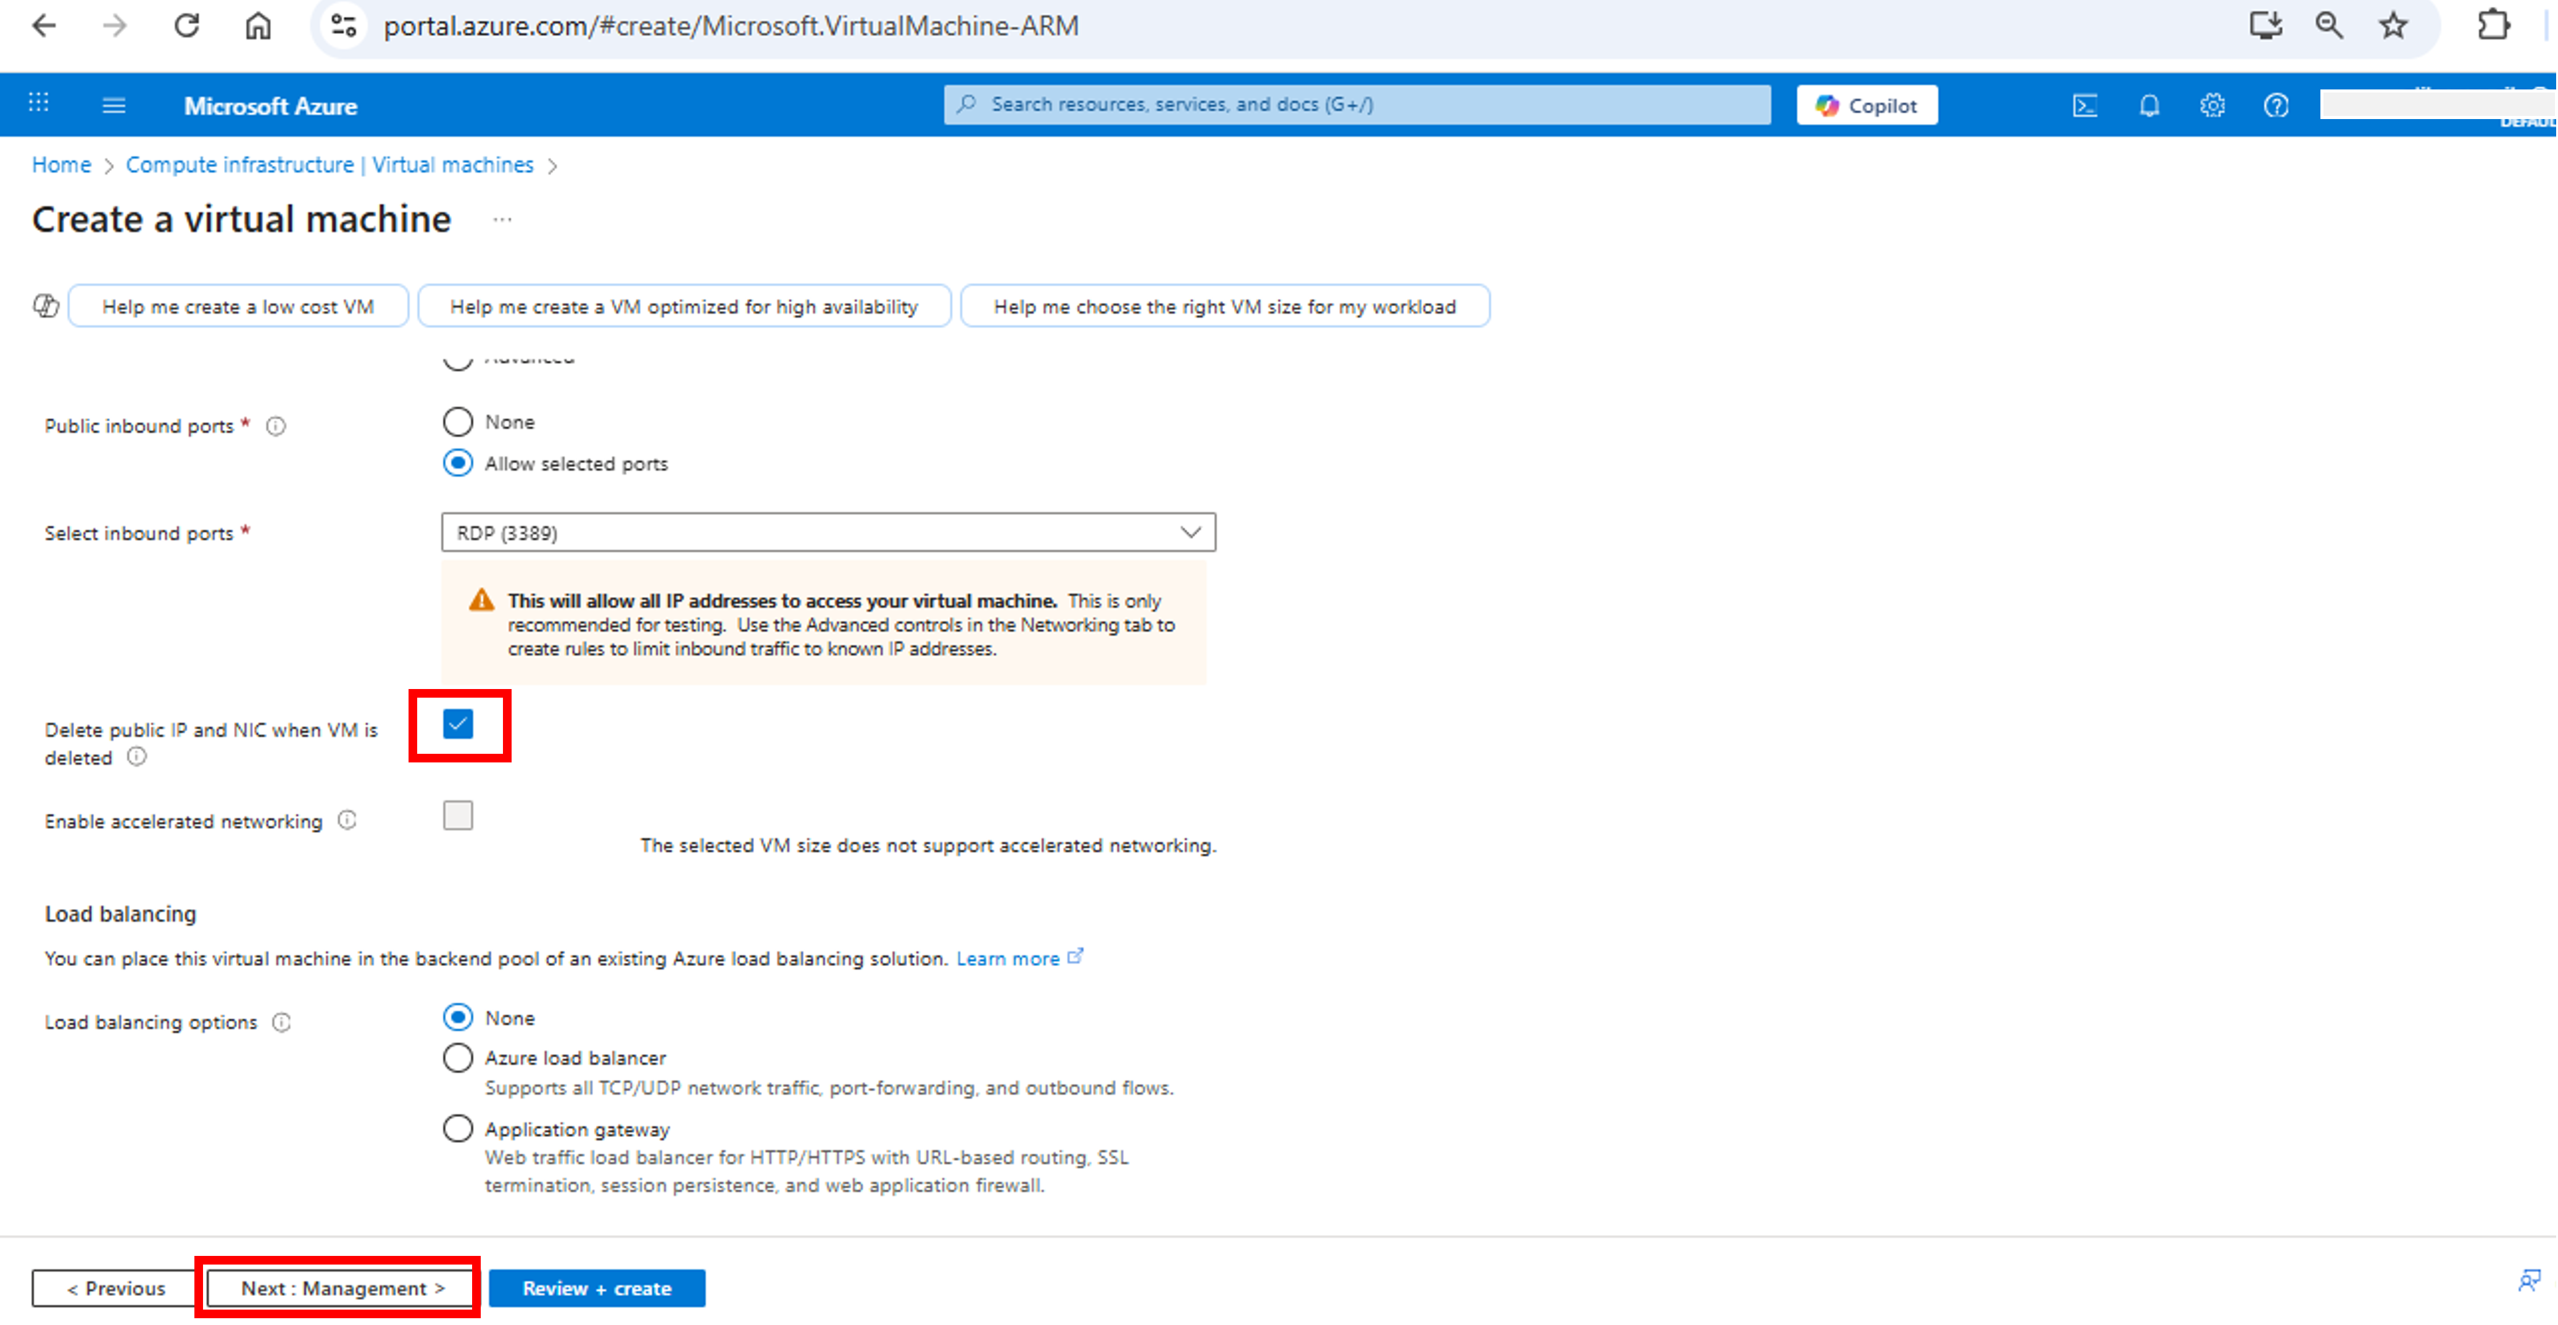Viewport: 2558px width, 1325px height.
Task: Click the app launcher grid icon
Action: 38,104
